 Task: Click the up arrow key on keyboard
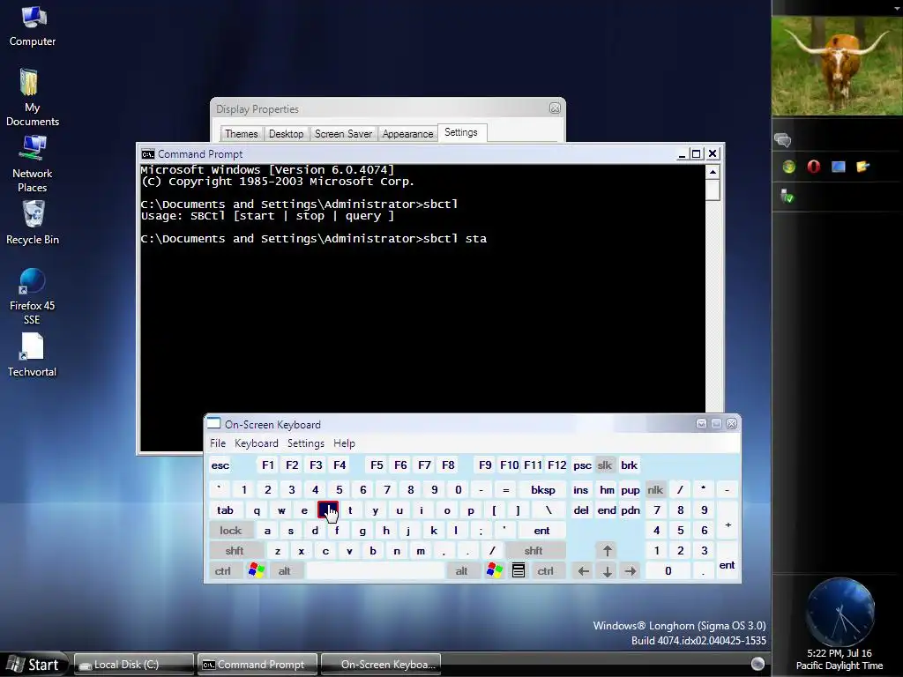tap(607, 550)
